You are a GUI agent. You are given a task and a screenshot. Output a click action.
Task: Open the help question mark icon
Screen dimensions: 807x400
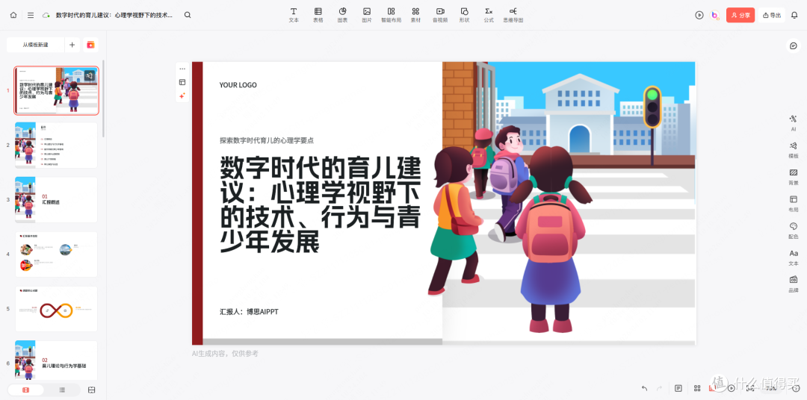click(x=796, y=388)
